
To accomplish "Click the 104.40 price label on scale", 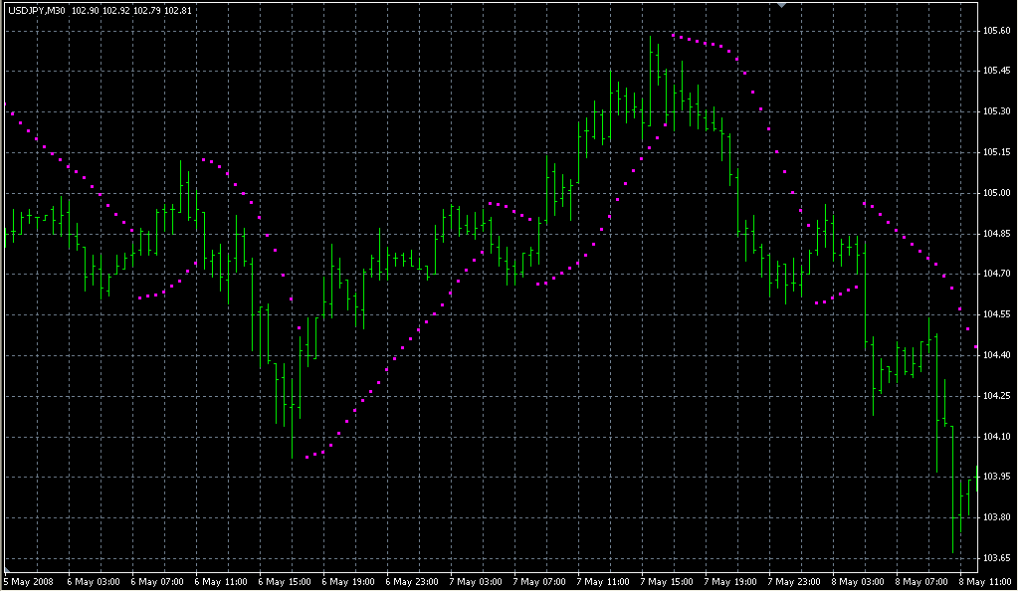I will point(996,355).
